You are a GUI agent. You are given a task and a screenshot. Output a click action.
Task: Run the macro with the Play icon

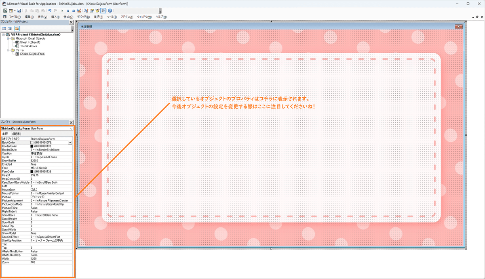tap(62, 11)
